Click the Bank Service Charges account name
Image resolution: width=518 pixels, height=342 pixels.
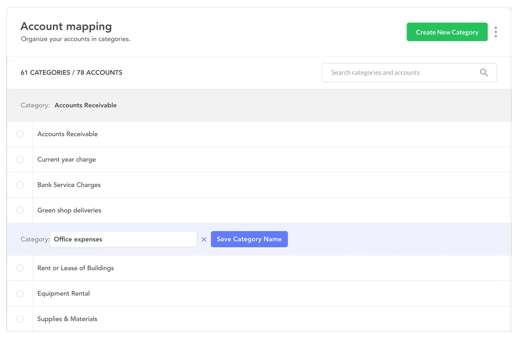pyautogui.click(x=69, y=185)
